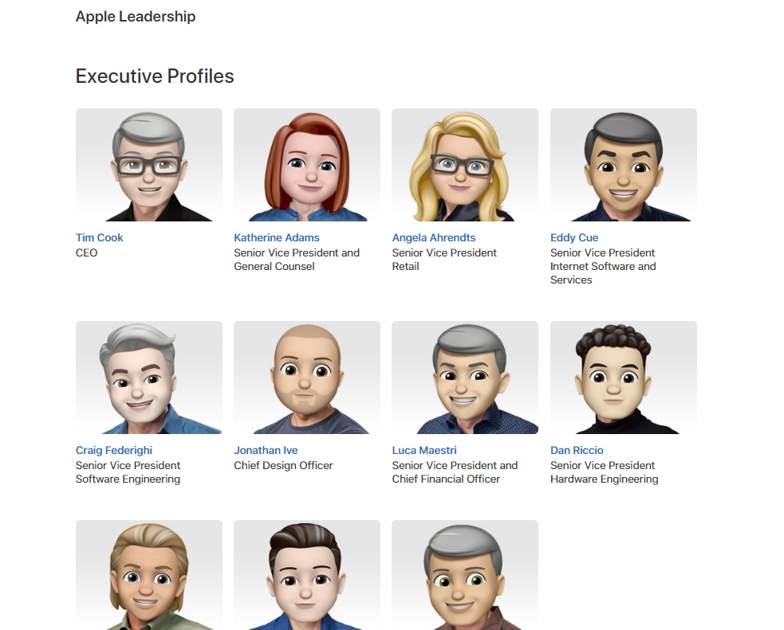The height and width of the screenshot is (630, 784).
Task: Click the Apple Leadership page heading
Action: coord(136,17)
